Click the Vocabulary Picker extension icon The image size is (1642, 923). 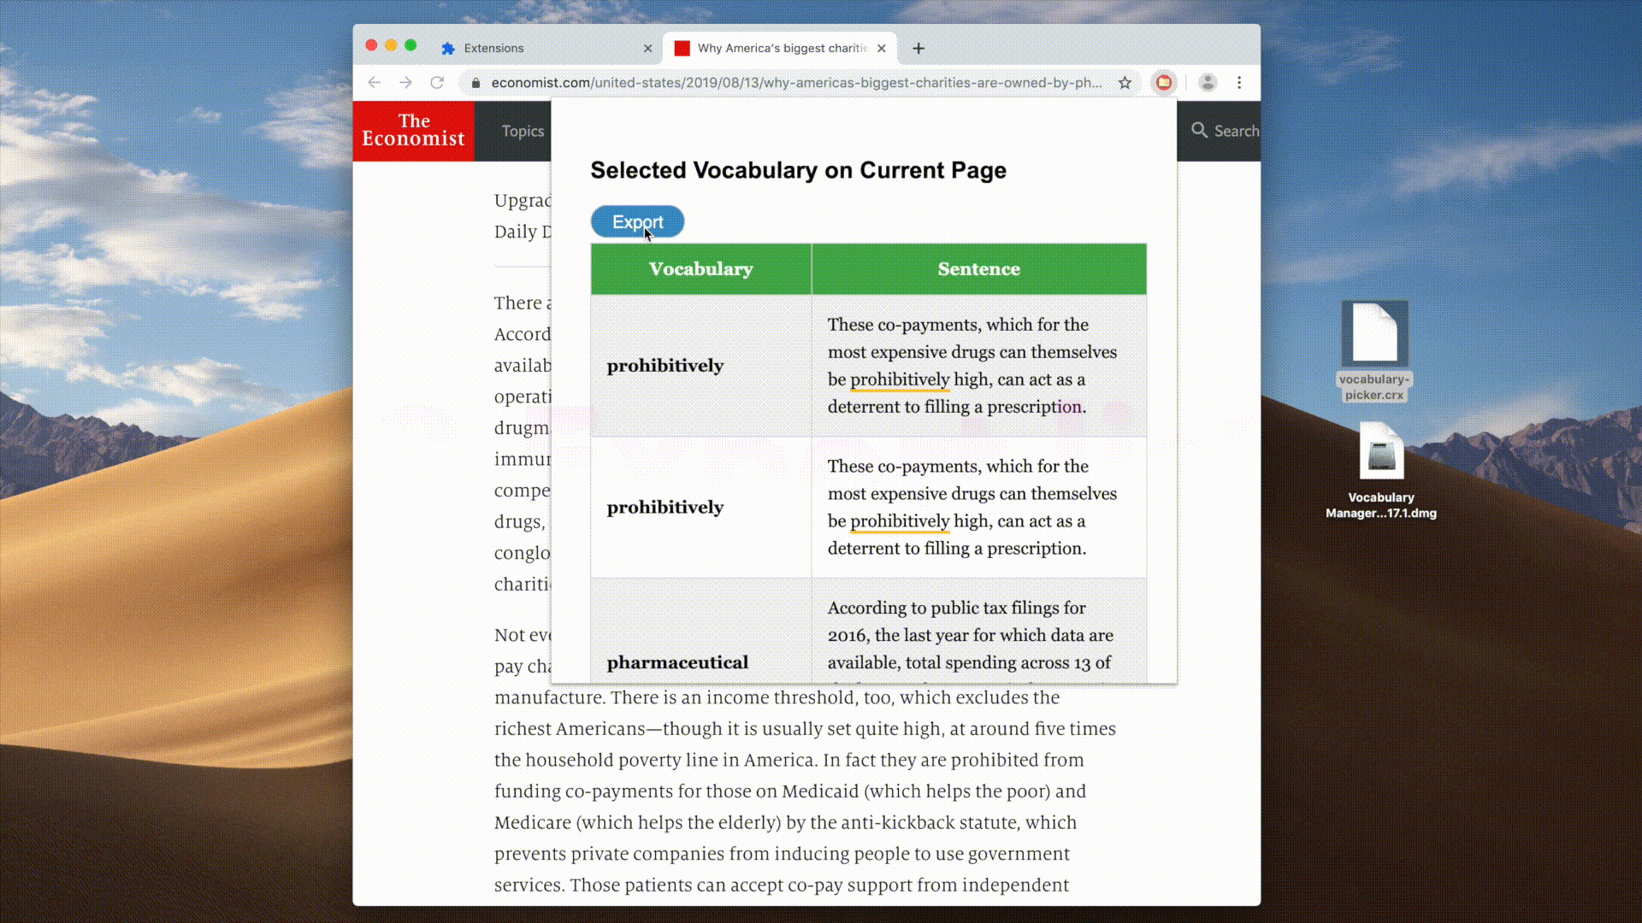[x=1164, y=83]
